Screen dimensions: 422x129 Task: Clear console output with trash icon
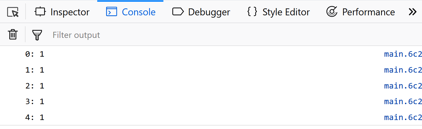click(13, 35)
